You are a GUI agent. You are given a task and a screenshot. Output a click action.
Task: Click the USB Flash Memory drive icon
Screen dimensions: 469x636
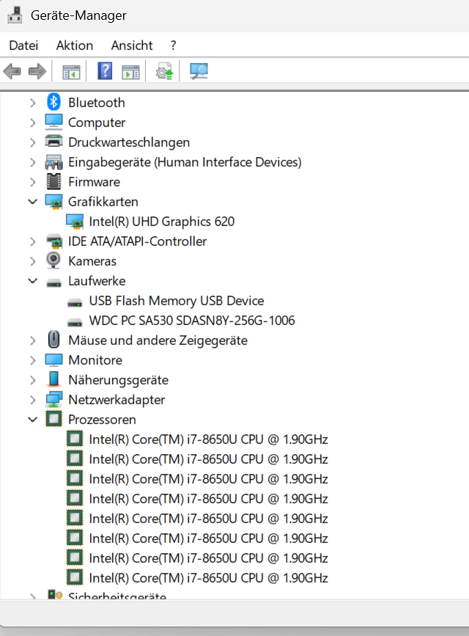75,302
